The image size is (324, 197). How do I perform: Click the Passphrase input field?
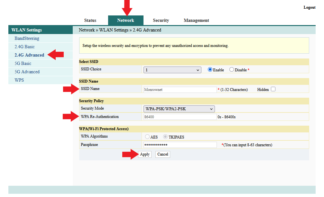[x=180, y=145]
